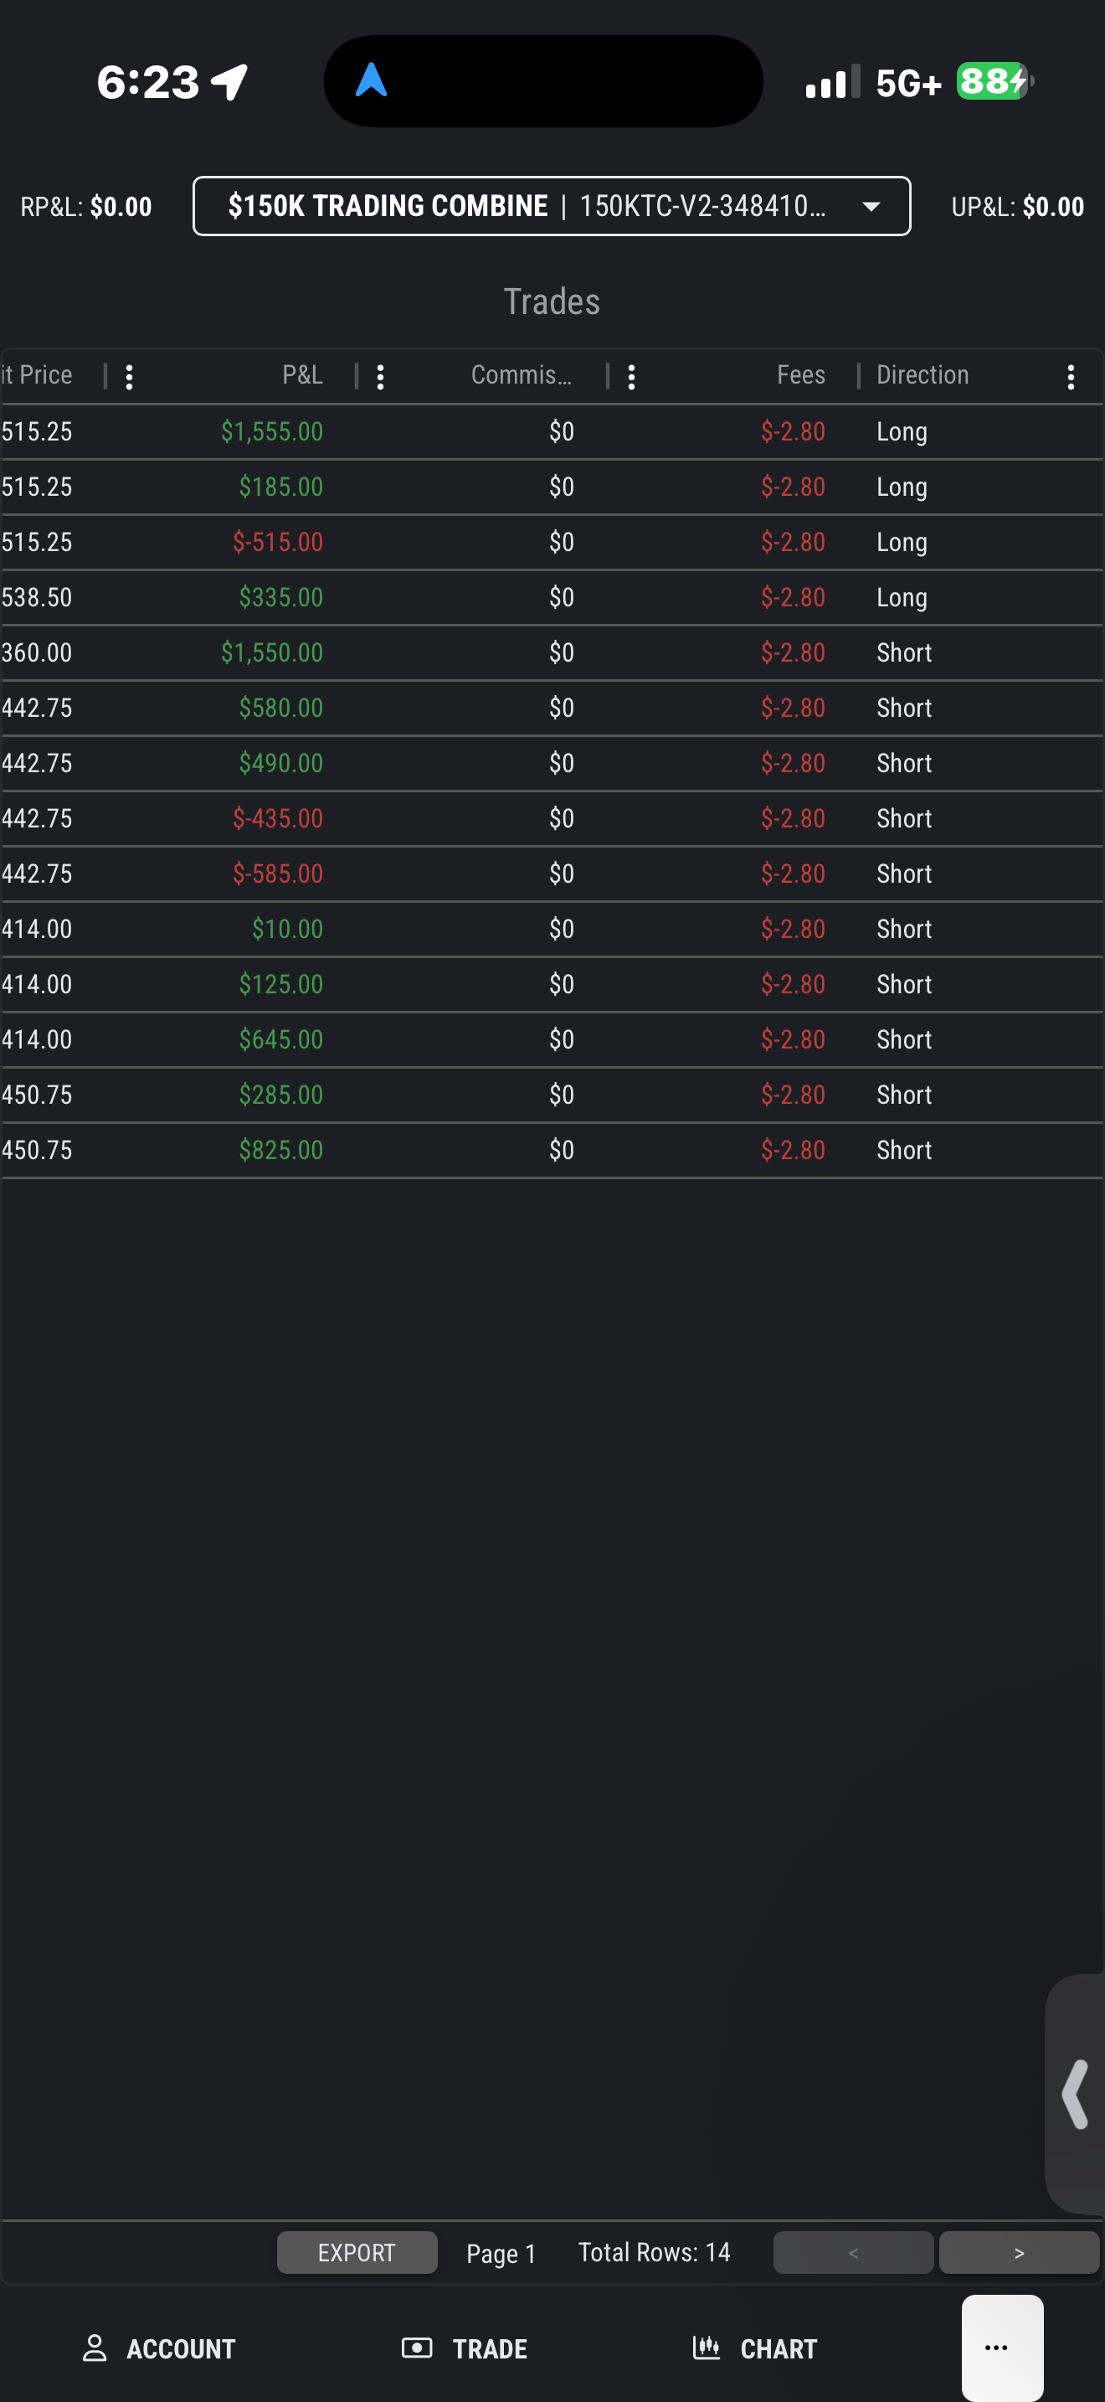Viewport: 1105px width, 2402px height.
Task: Select the $-435.00 P&L cell
Action: (x=278, y=817)
